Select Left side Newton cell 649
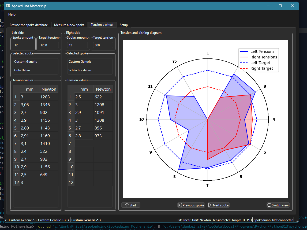The image size is (307, 230). [x=49, y=175]
